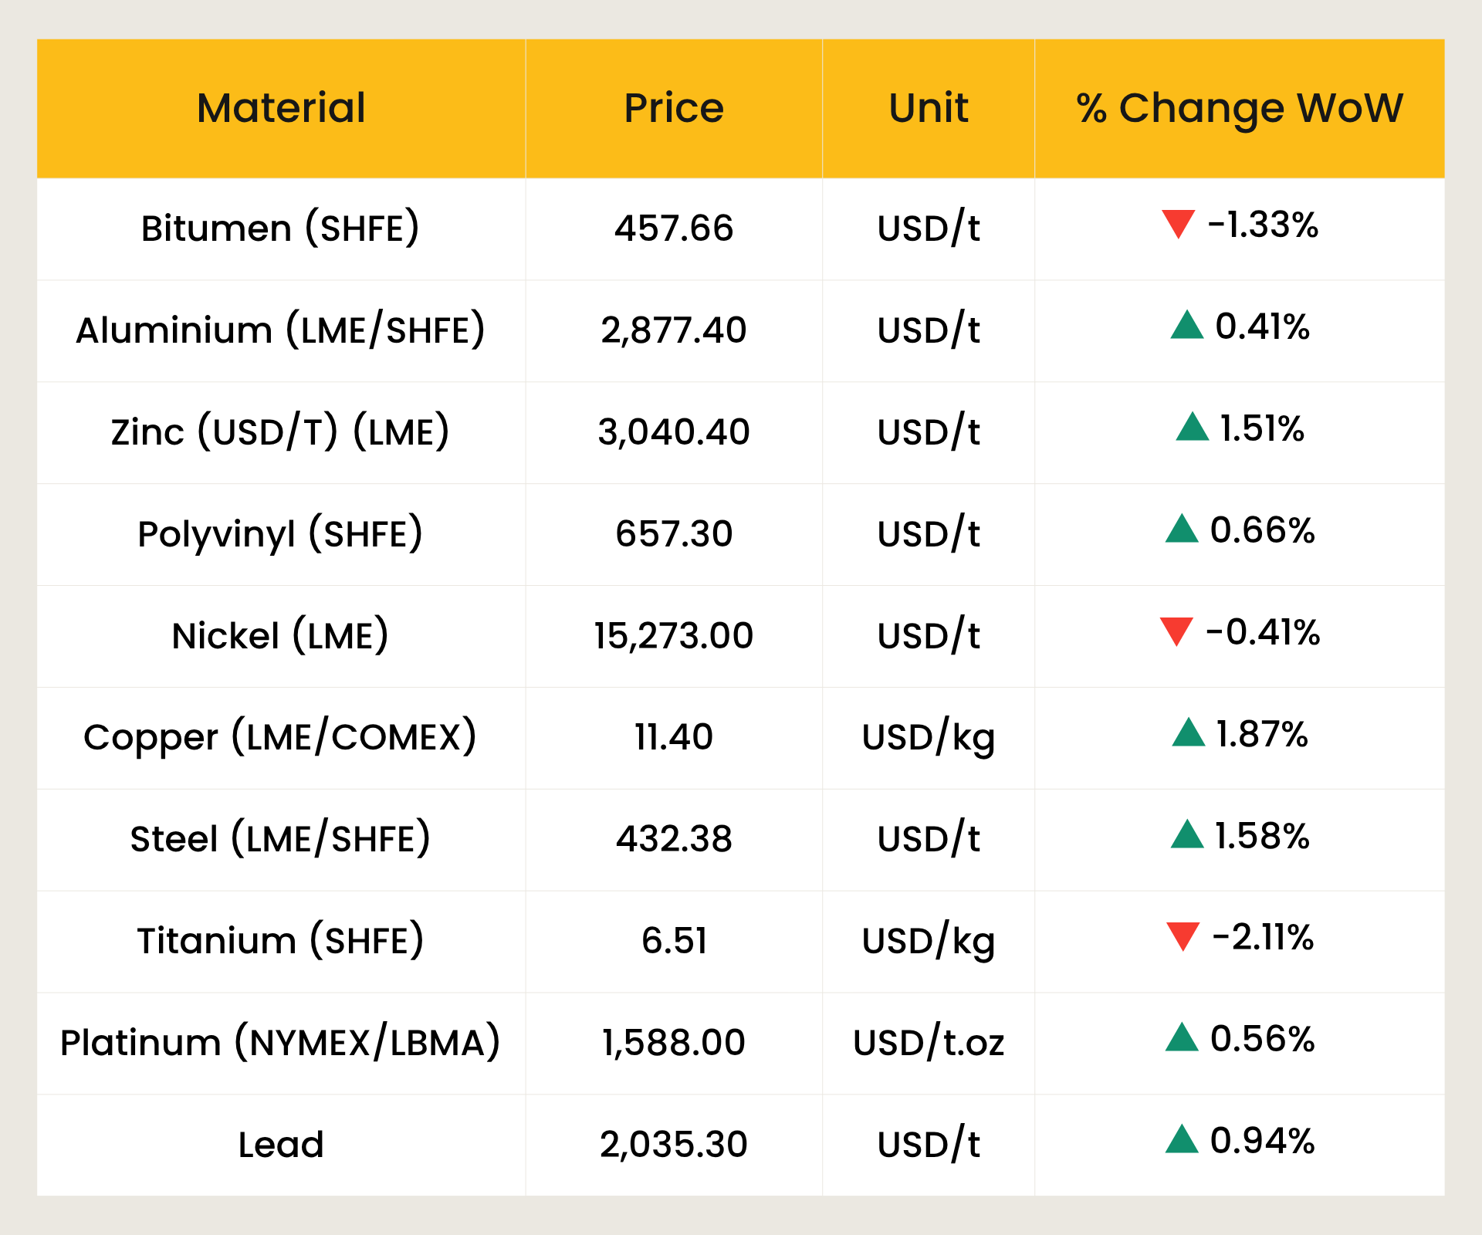The height and width of the screenshot is (1235, 1482).
Task: Click the Lead price 2,035.30
Action: (673, 1145)
